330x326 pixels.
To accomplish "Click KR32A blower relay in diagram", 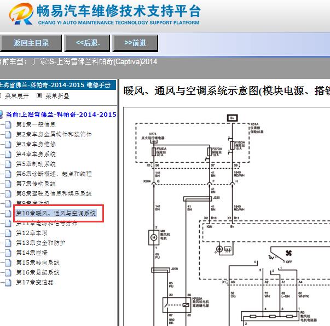I will 177,305.
